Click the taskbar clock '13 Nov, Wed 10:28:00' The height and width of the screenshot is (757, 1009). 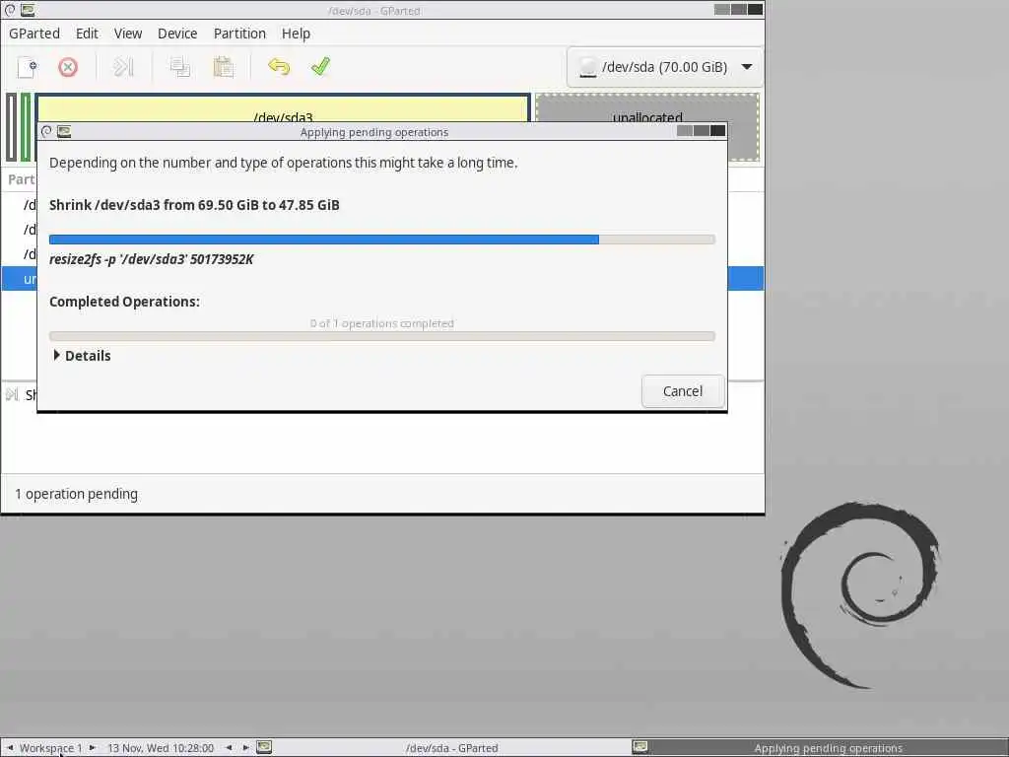pos(161,747)
